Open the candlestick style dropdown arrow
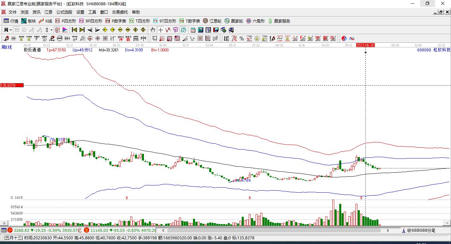451x244 pixels. (51, 30)
